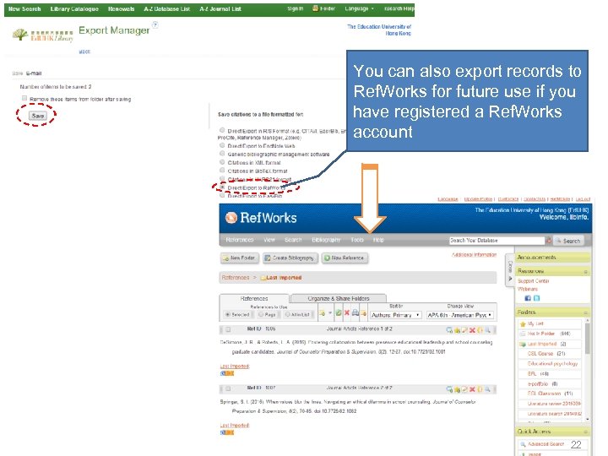Click Search Your Database field
This screenshot has height=456, width=608.
pyautogui.click(x=497, y=241)
